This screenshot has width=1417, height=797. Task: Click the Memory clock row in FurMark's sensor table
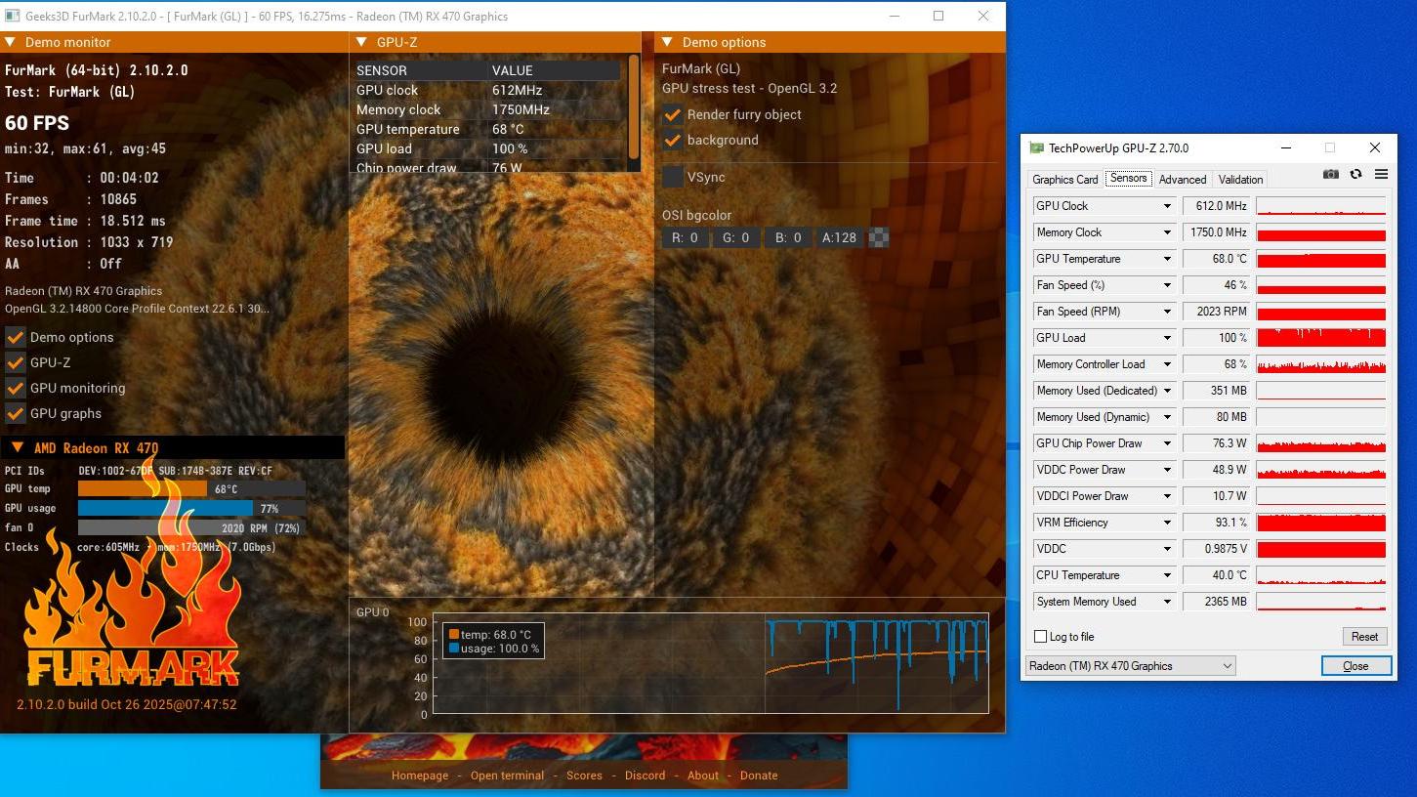point(487,109)
